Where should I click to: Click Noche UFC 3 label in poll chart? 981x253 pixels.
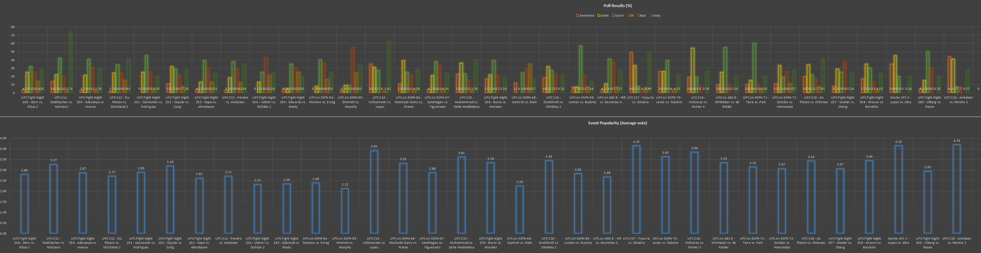coord(901,100)
